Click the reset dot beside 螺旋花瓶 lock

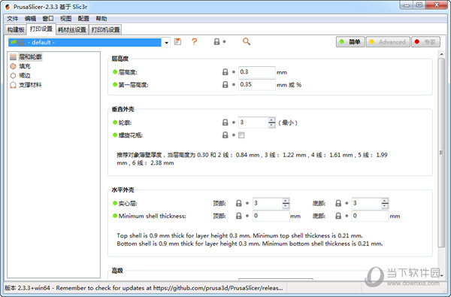(234, 135)
